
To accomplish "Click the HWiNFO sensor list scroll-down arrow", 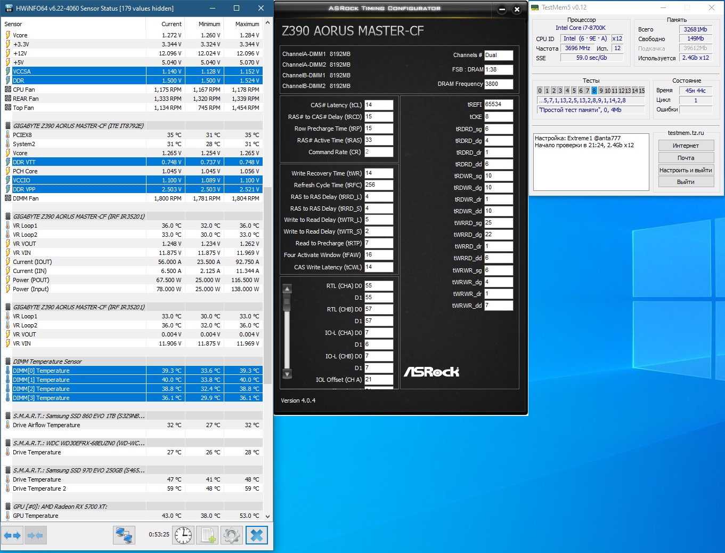I will pos(267,516).
